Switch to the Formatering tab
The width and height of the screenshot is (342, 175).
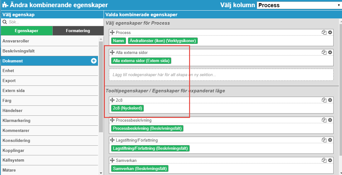[x=78, y=31]
